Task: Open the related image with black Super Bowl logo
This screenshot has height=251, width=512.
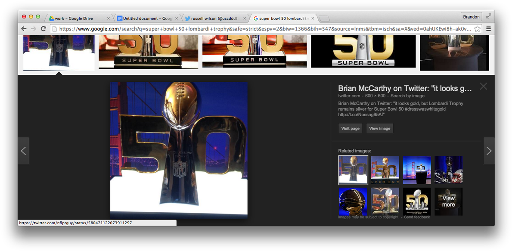Action: [x=417, y=201]
